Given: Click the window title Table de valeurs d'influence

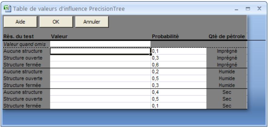Looking at the screenshot, I should pos(69,9).
